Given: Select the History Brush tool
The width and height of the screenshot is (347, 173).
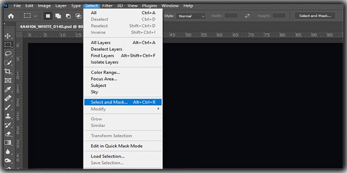Looking at the screenshot, I should pos(8,125).
